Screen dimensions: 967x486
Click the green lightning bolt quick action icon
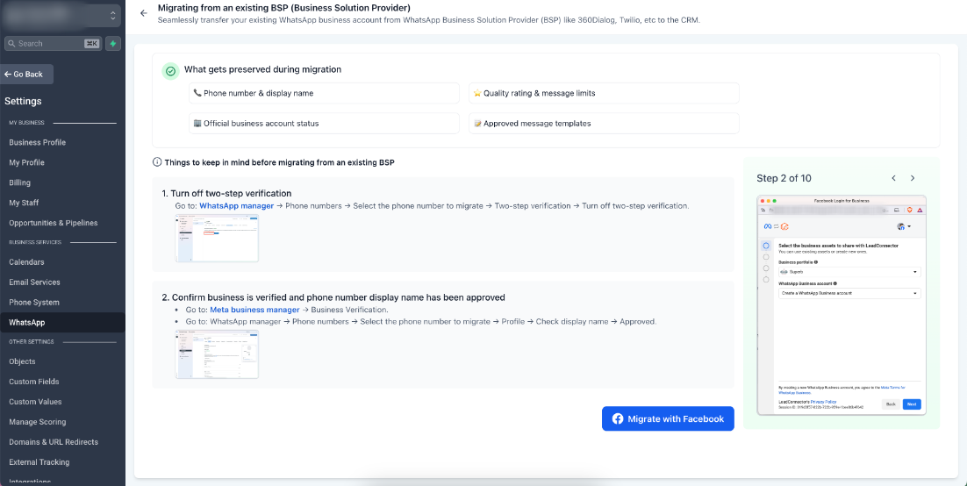113,44
